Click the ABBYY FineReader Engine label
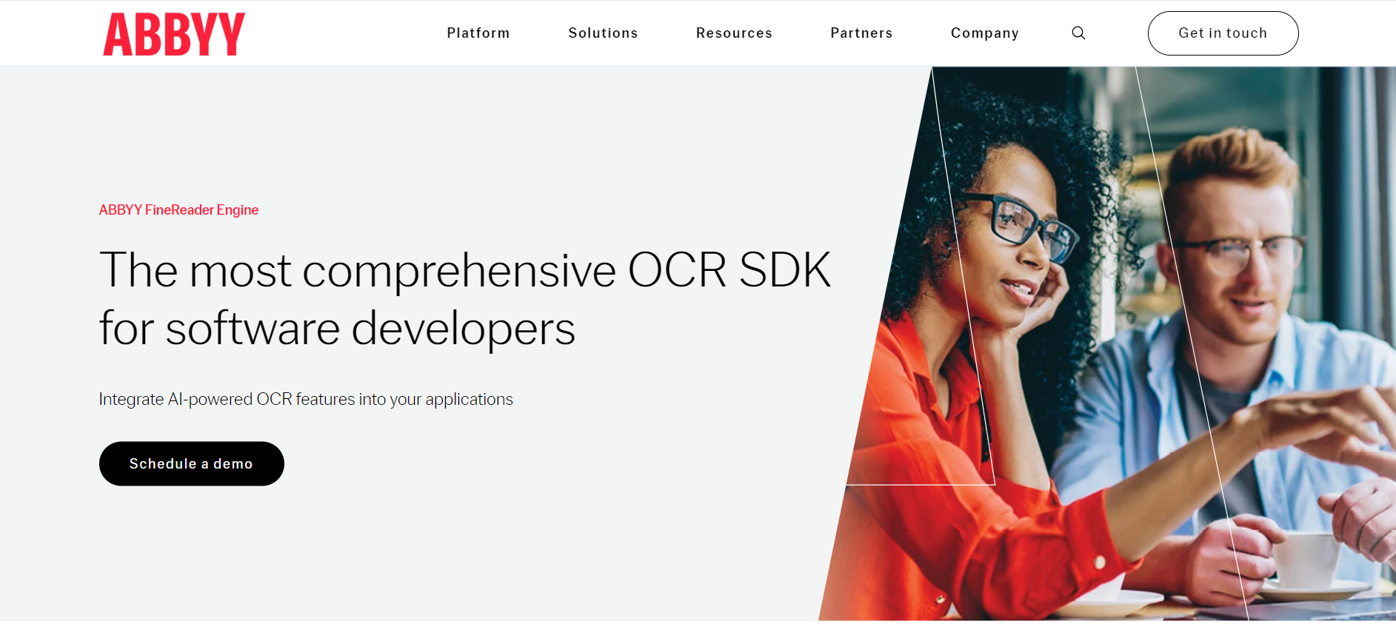Image resolution: width=1396 pixels, height=624 pixels. 178,210
